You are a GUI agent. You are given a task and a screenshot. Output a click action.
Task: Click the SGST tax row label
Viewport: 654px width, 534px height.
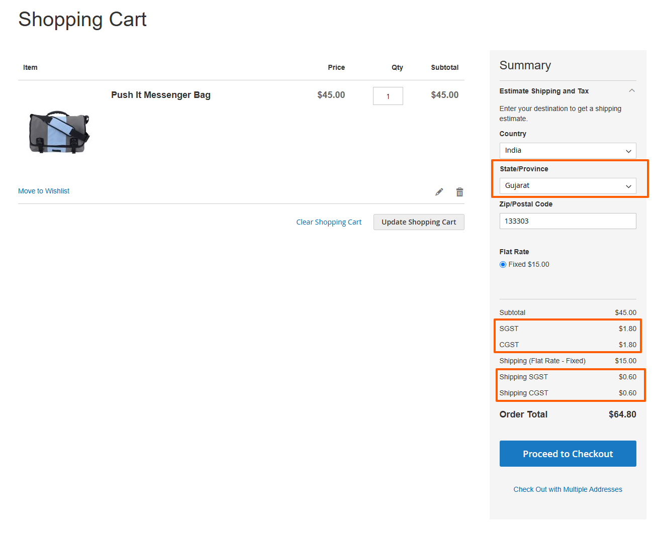[x=509, y=329]
